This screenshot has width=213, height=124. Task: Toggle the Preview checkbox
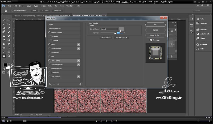(x=151, y=40)
